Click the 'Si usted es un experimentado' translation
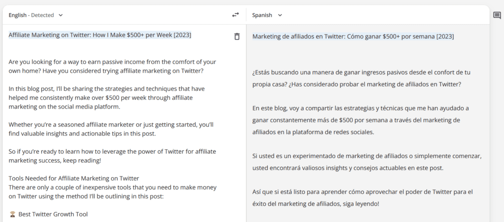504x222 pixels. point(366,162)
